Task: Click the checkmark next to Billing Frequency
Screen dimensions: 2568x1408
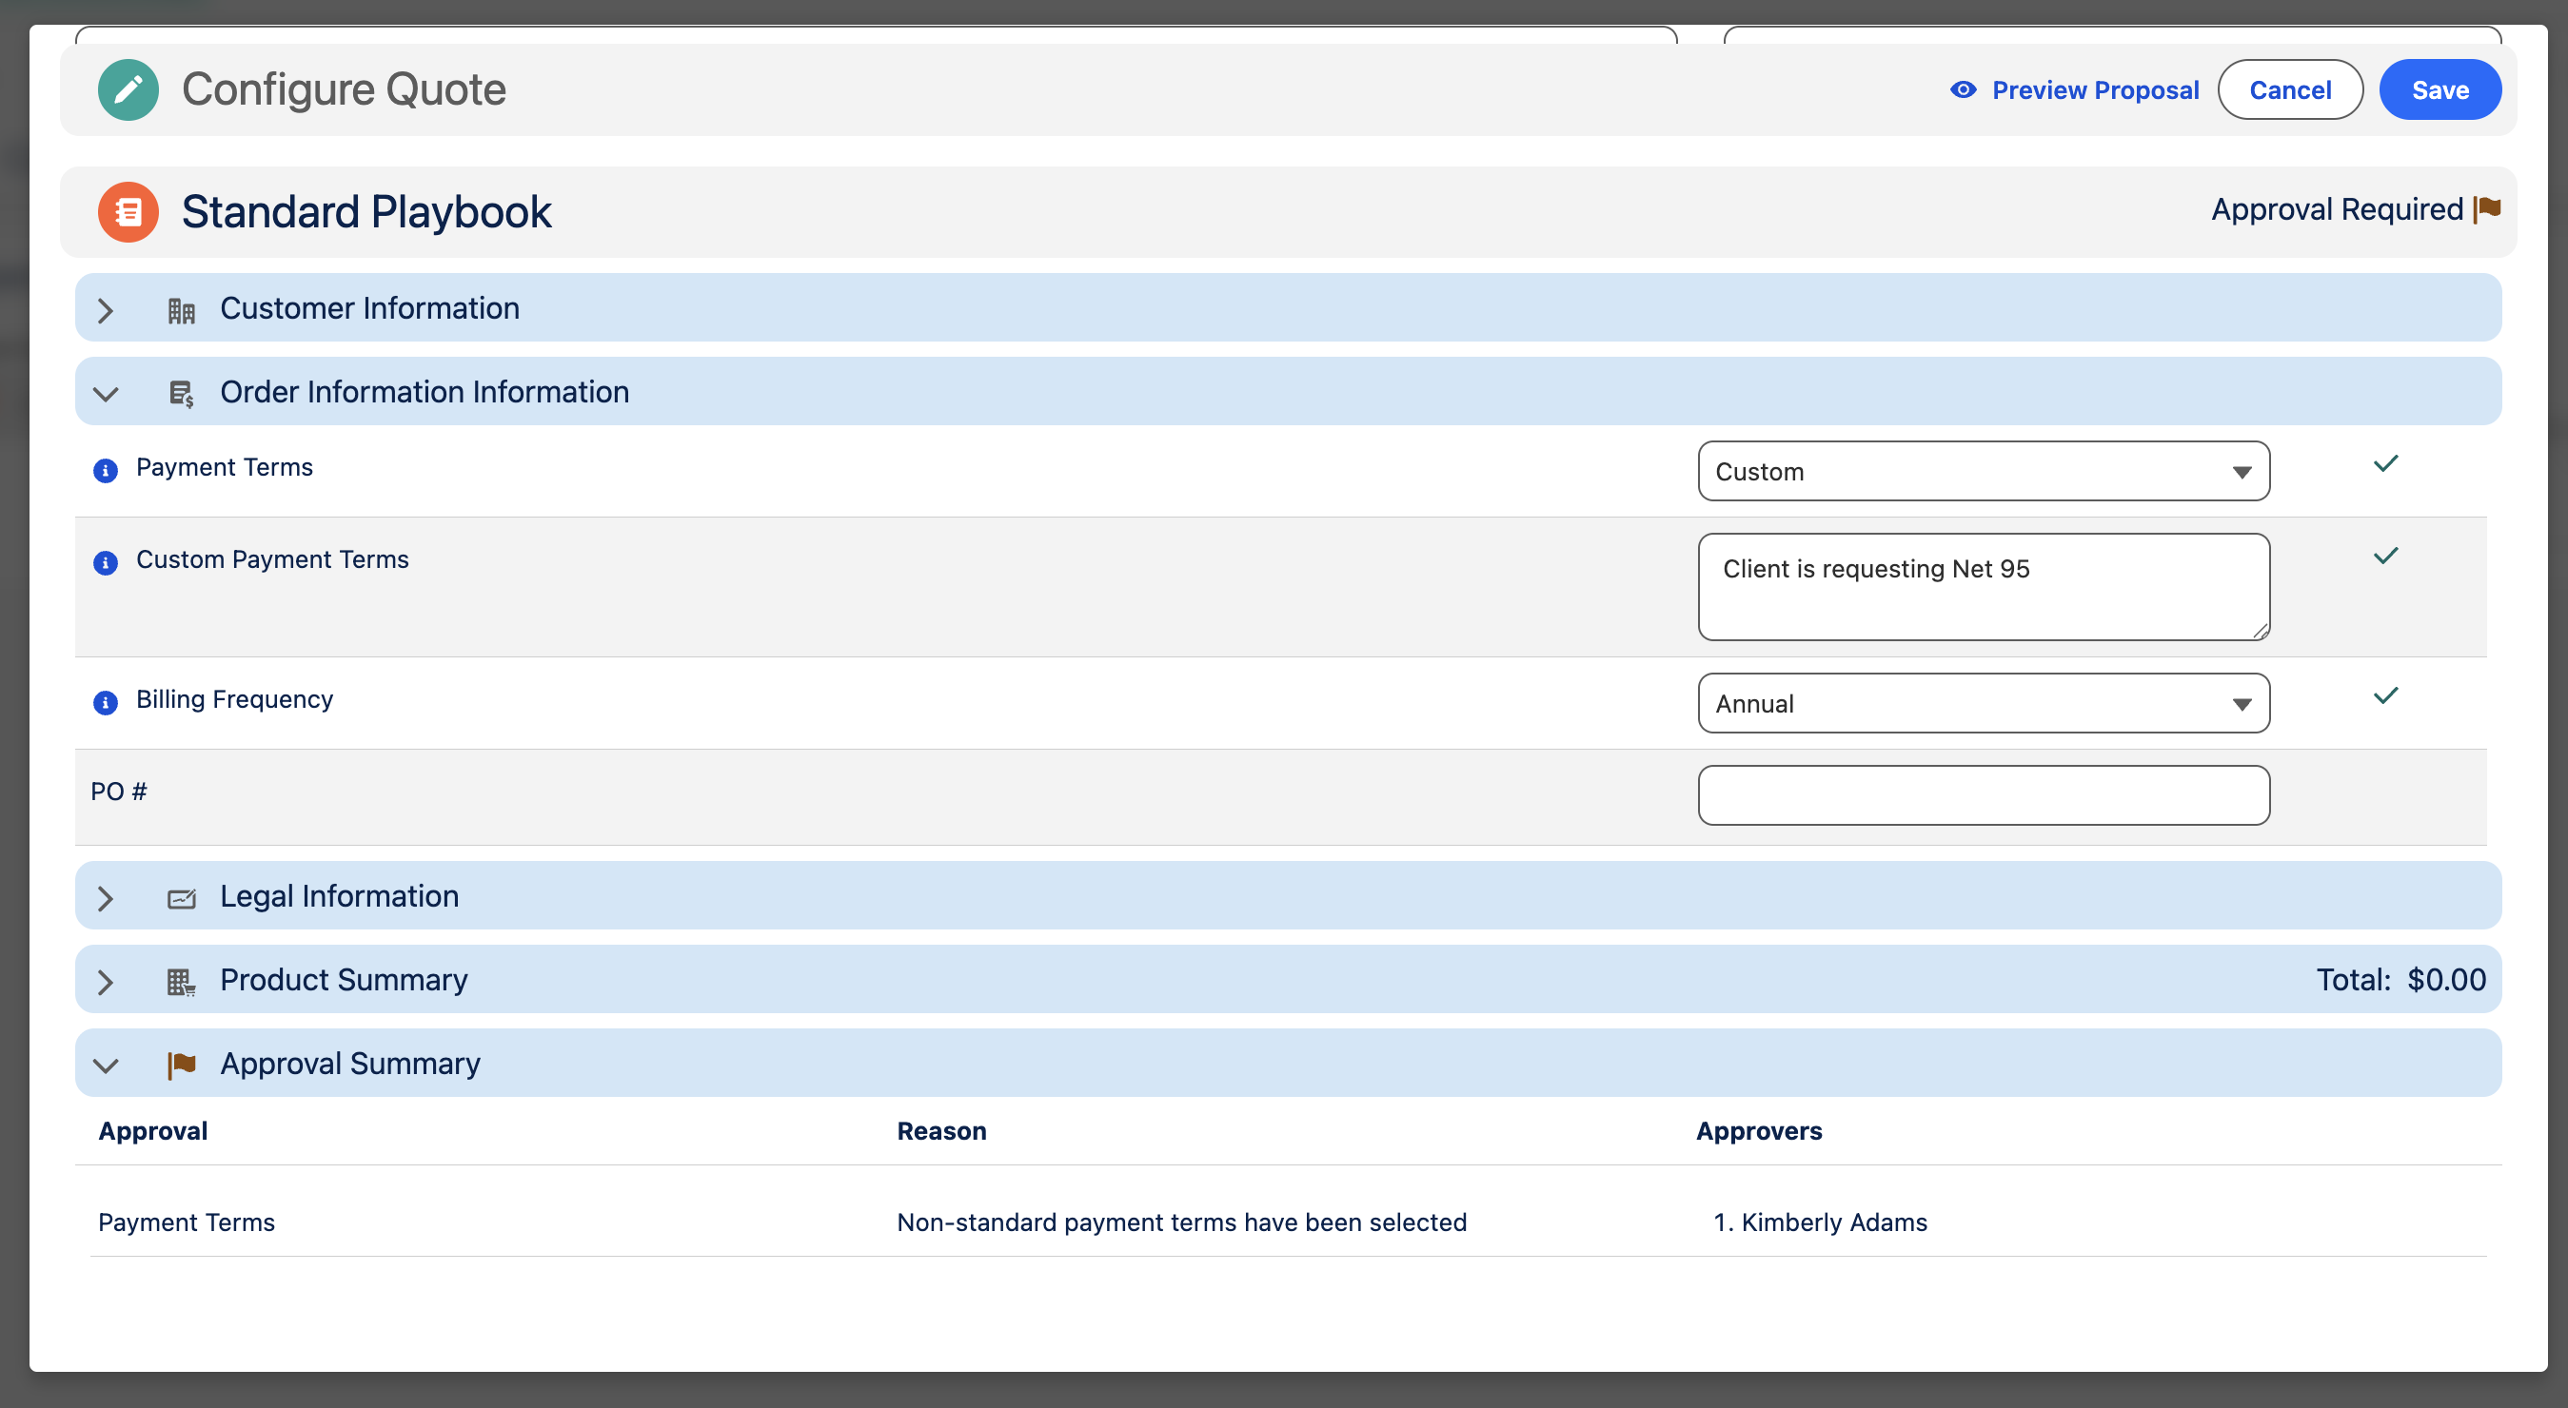Action: [2385, 695]
